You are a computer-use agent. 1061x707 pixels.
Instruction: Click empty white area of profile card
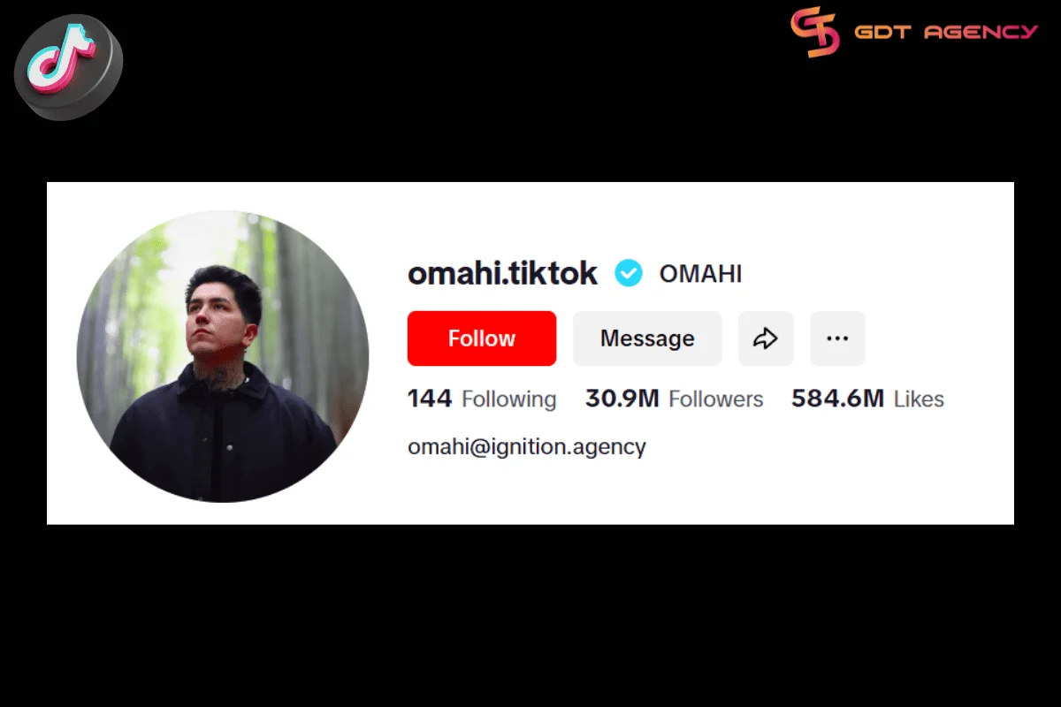tap(840, 477)
